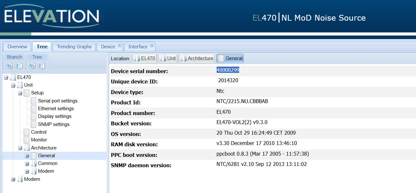Go to Unit in location breadcrumb
Image resolution: width=416 pixels, height=193 pixels.
click(x=168, y=58)
